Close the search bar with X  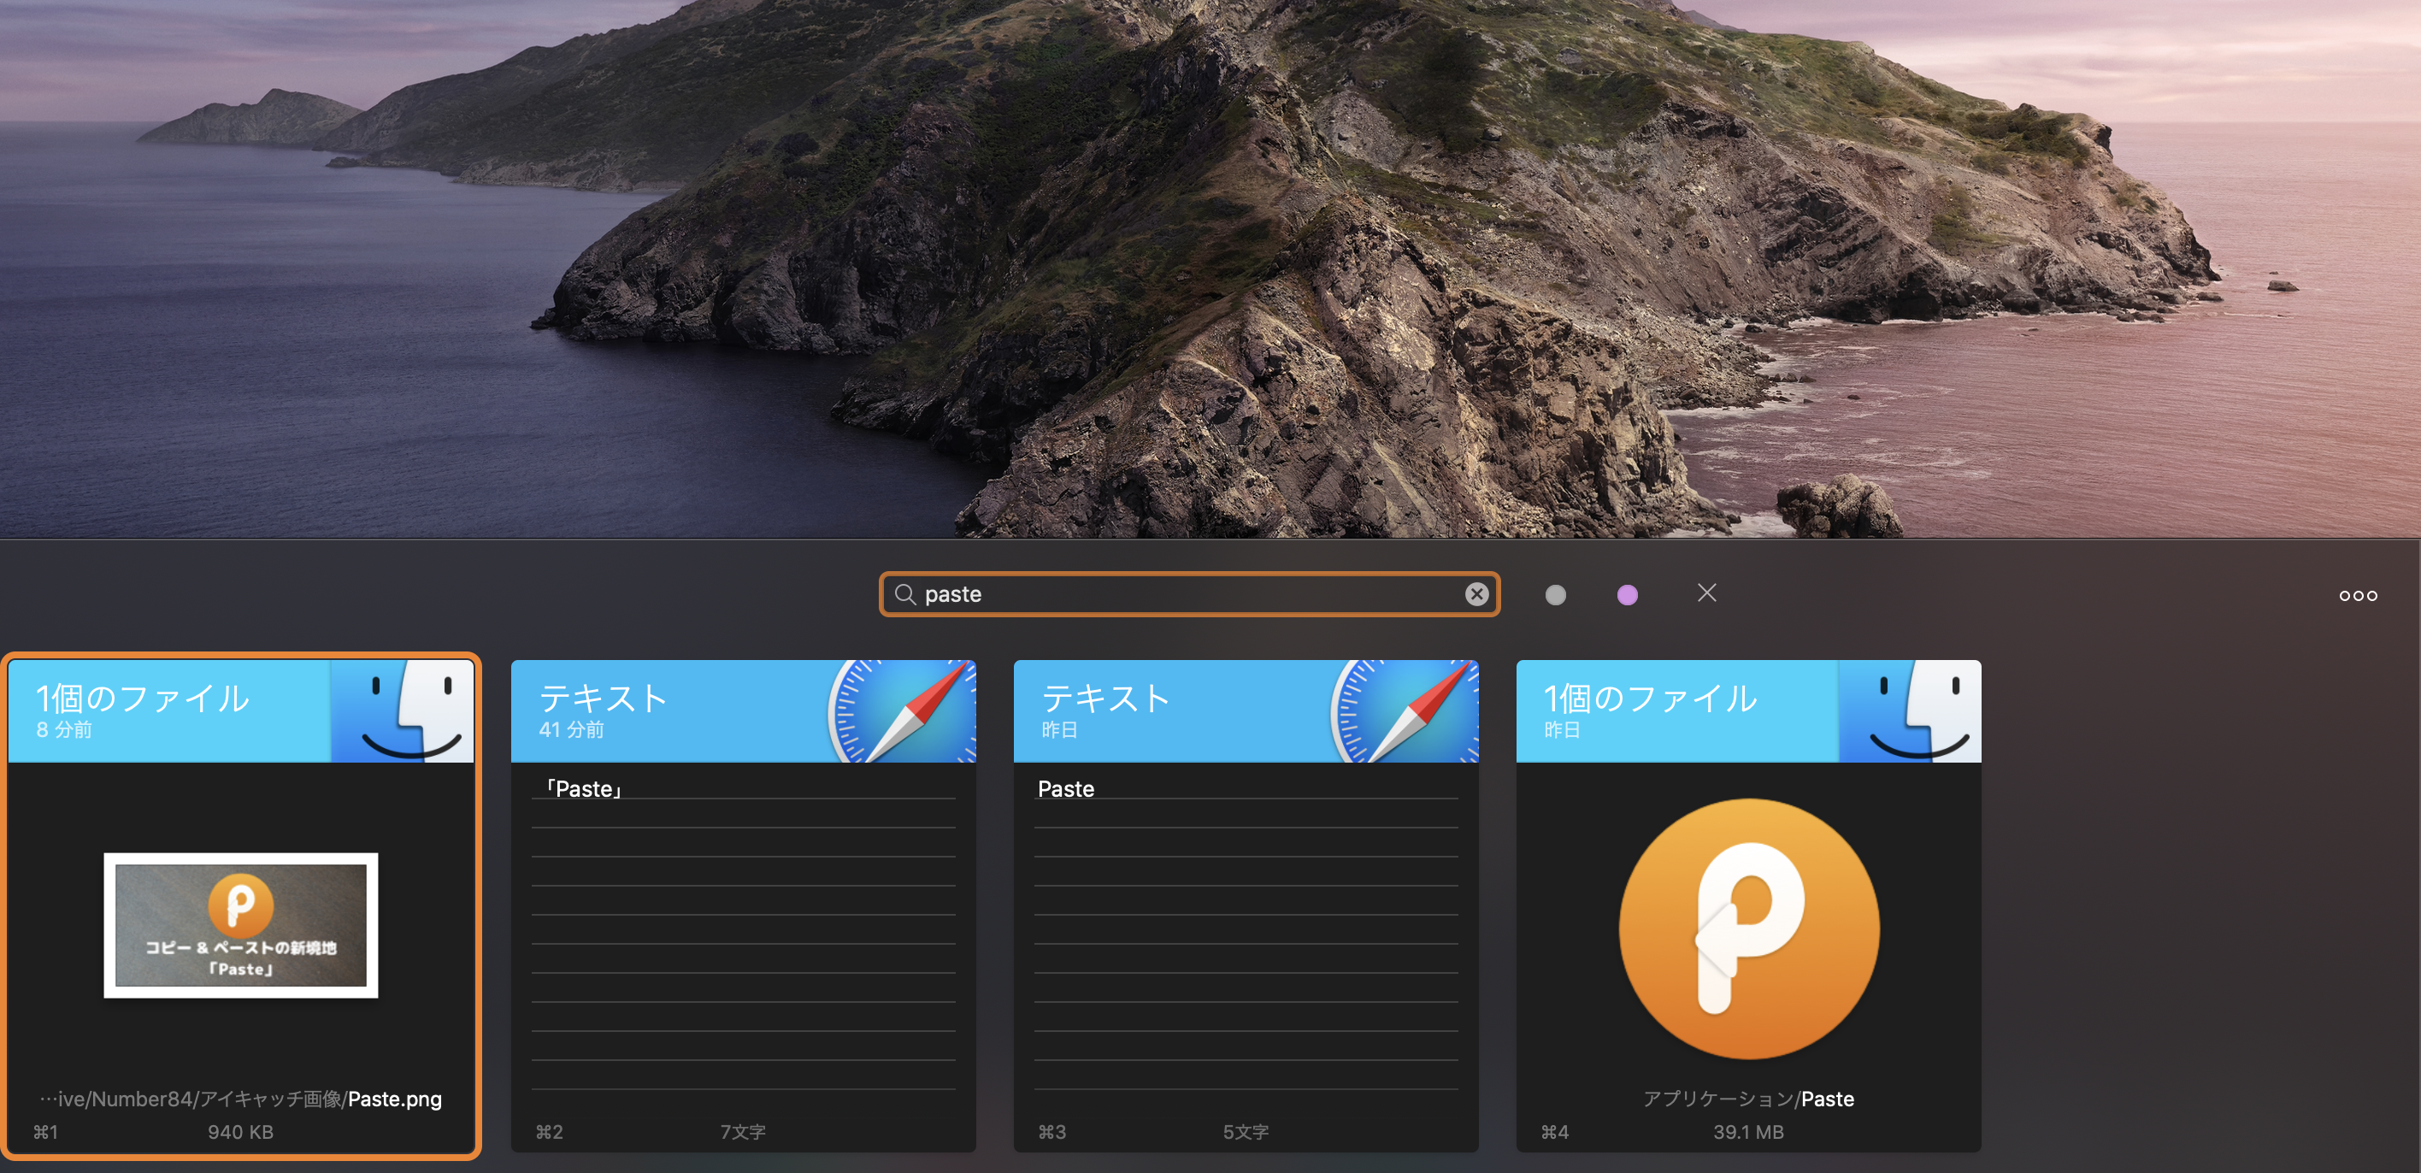pos(1706,593)
